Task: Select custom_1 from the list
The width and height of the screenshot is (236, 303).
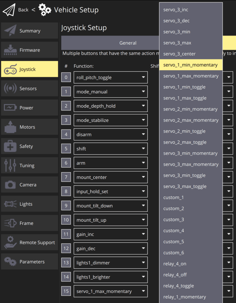Action: click(191, 197)
